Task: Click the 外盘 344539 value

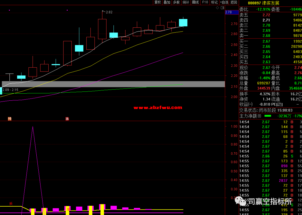Action: pos(263,89)
